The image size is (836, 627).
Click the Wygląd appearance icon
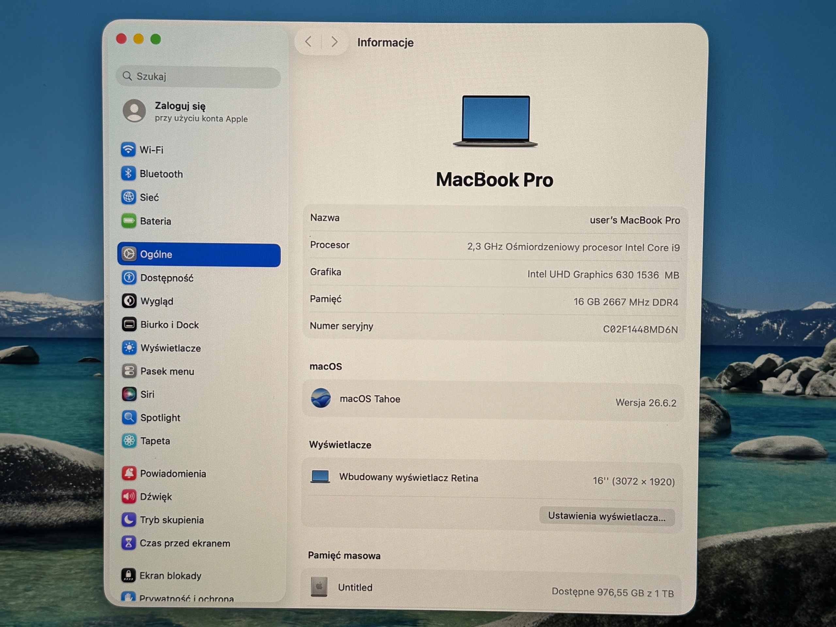click(x=129, y=301)
